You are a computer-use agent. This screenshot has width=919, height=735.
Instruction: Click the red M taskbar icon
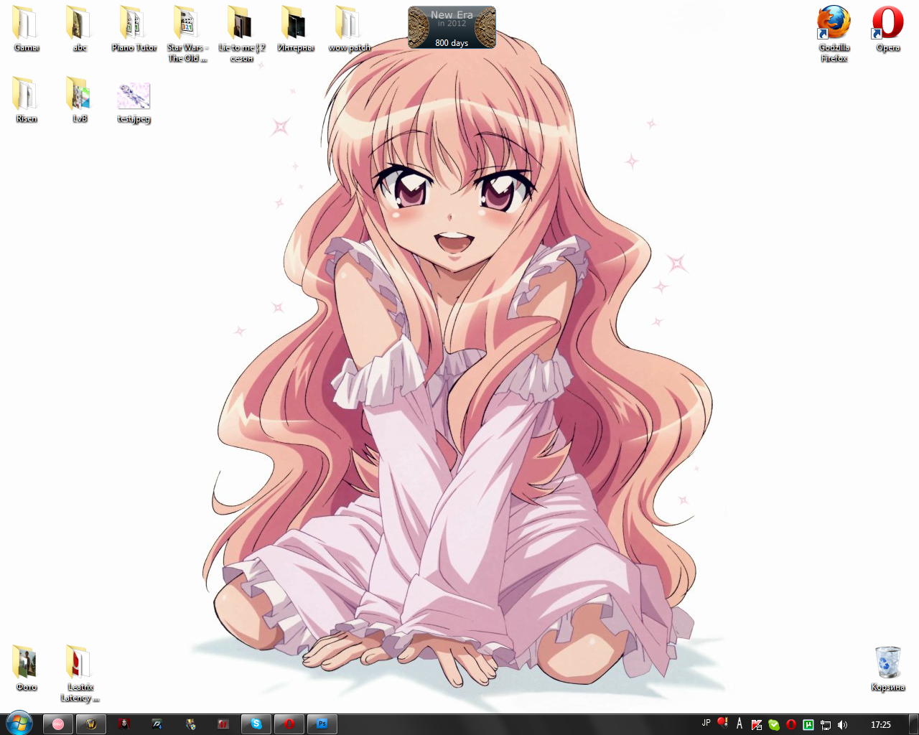[223, 724]
